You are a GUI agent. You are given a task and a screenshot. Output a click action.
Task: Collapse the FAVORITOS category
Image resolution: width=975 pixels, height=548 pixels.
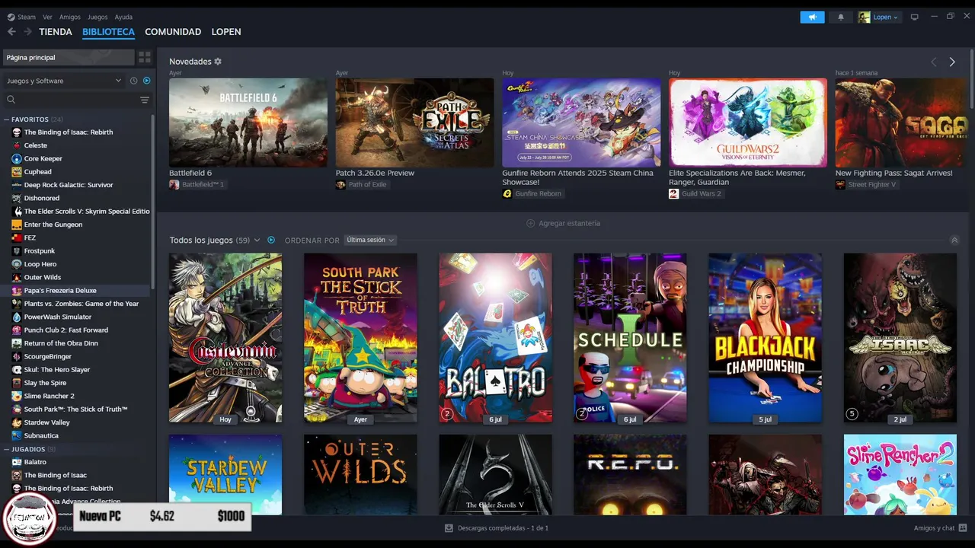tap(6, 119)
